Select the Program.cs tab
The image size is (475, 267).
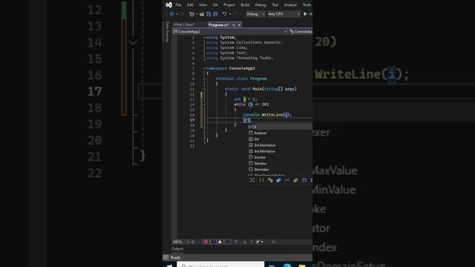click(x=218, y=24)
